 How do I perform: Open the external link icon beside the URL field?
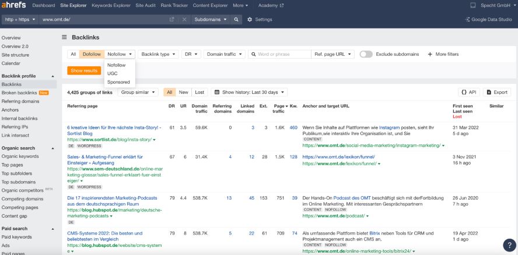click(x=171, y=19)
